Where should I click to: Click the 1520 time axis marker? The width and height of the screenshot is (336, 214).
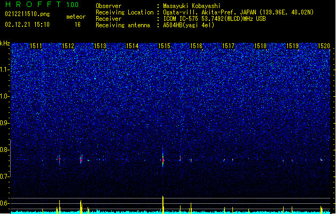tap(324, 46)
